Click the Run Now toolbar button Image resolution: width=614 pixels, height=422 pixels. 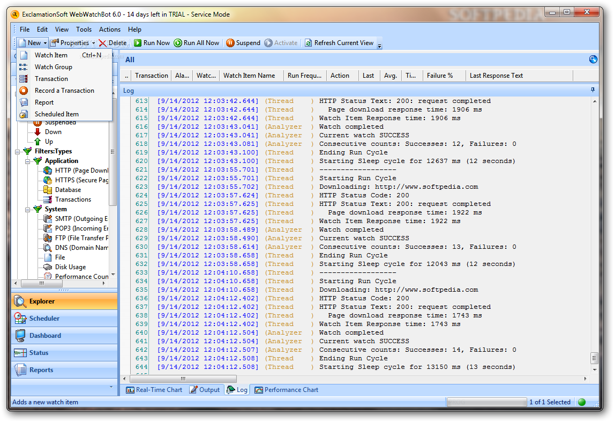pos(152,43)
